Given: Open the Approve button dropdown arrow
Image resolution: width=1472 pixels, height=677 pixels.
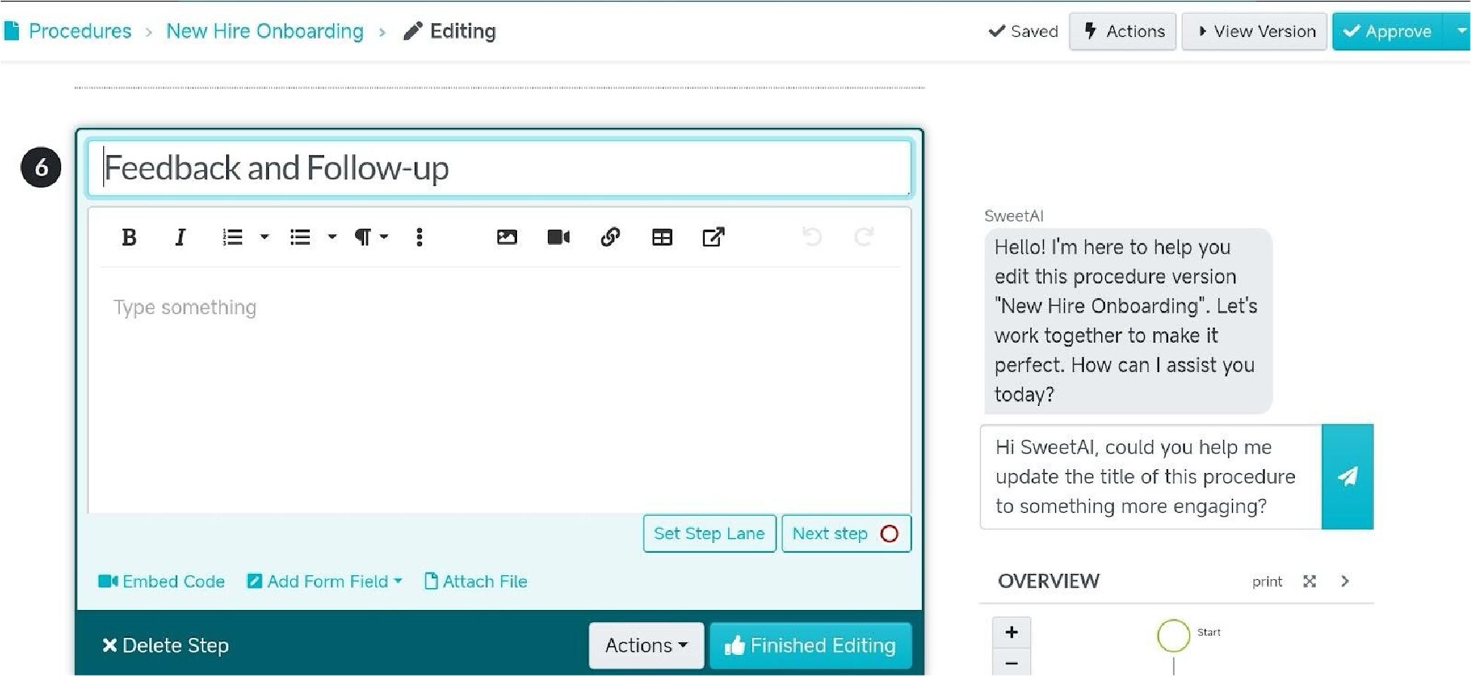Looking at the screenshot, I should (1460, 32).
